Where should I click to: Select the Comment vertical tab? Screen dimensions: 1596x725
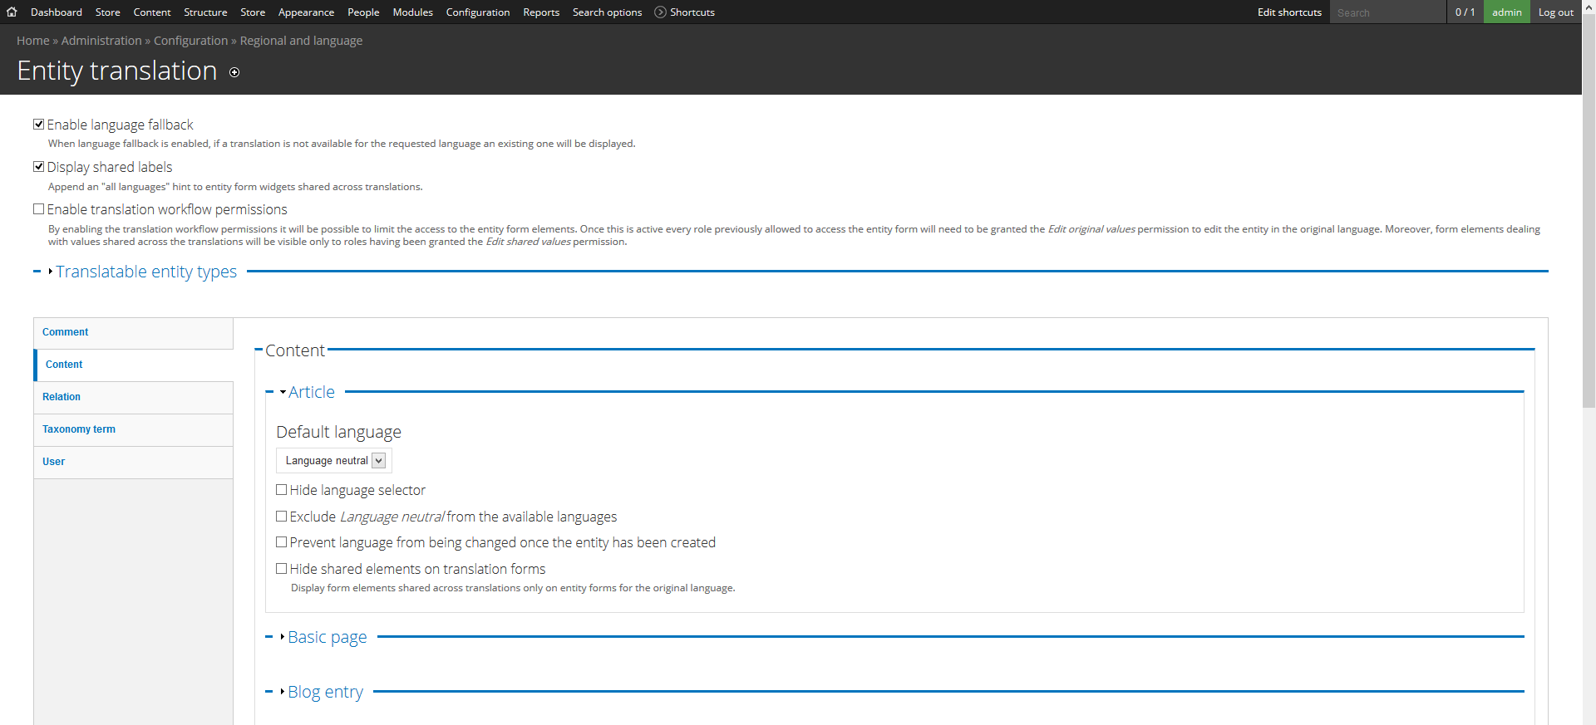pyautogui.click(x=66, y=332)
